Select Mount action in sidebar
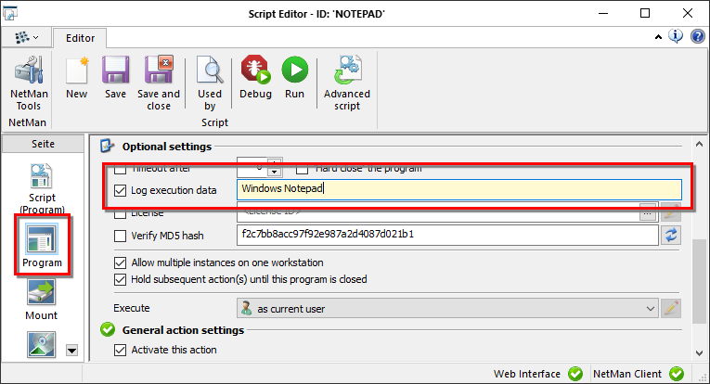This screenshot has height=384, width=710. tap(41, 298)
